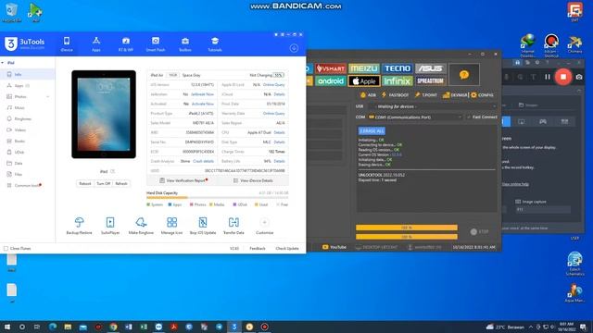This screenshot has width=593, height=333.
Task: Click View Verification Report
Action: (x=183, y=180)
